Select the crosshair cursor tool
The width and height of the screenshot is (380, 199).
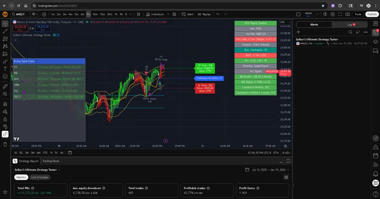pos(5,24)
